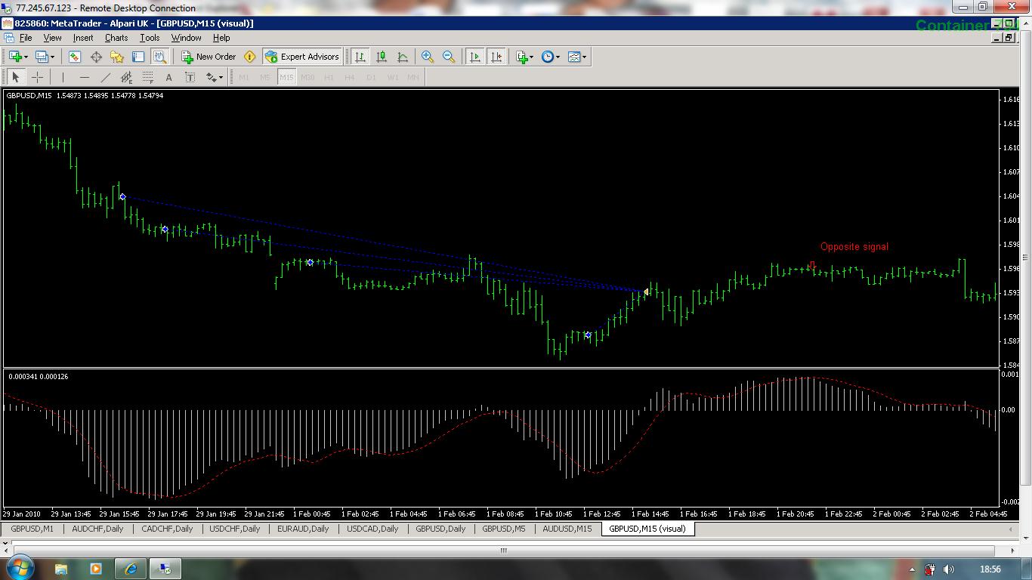Switch chart to candlesticks display
Viewport: 1032px width, 580px height.
point(382,57)
